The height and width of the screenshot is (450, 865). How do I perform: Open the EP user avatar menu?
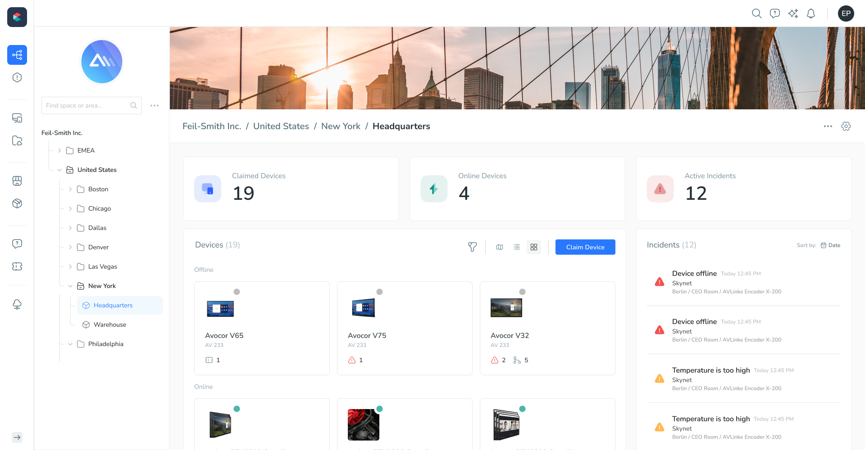846,13
